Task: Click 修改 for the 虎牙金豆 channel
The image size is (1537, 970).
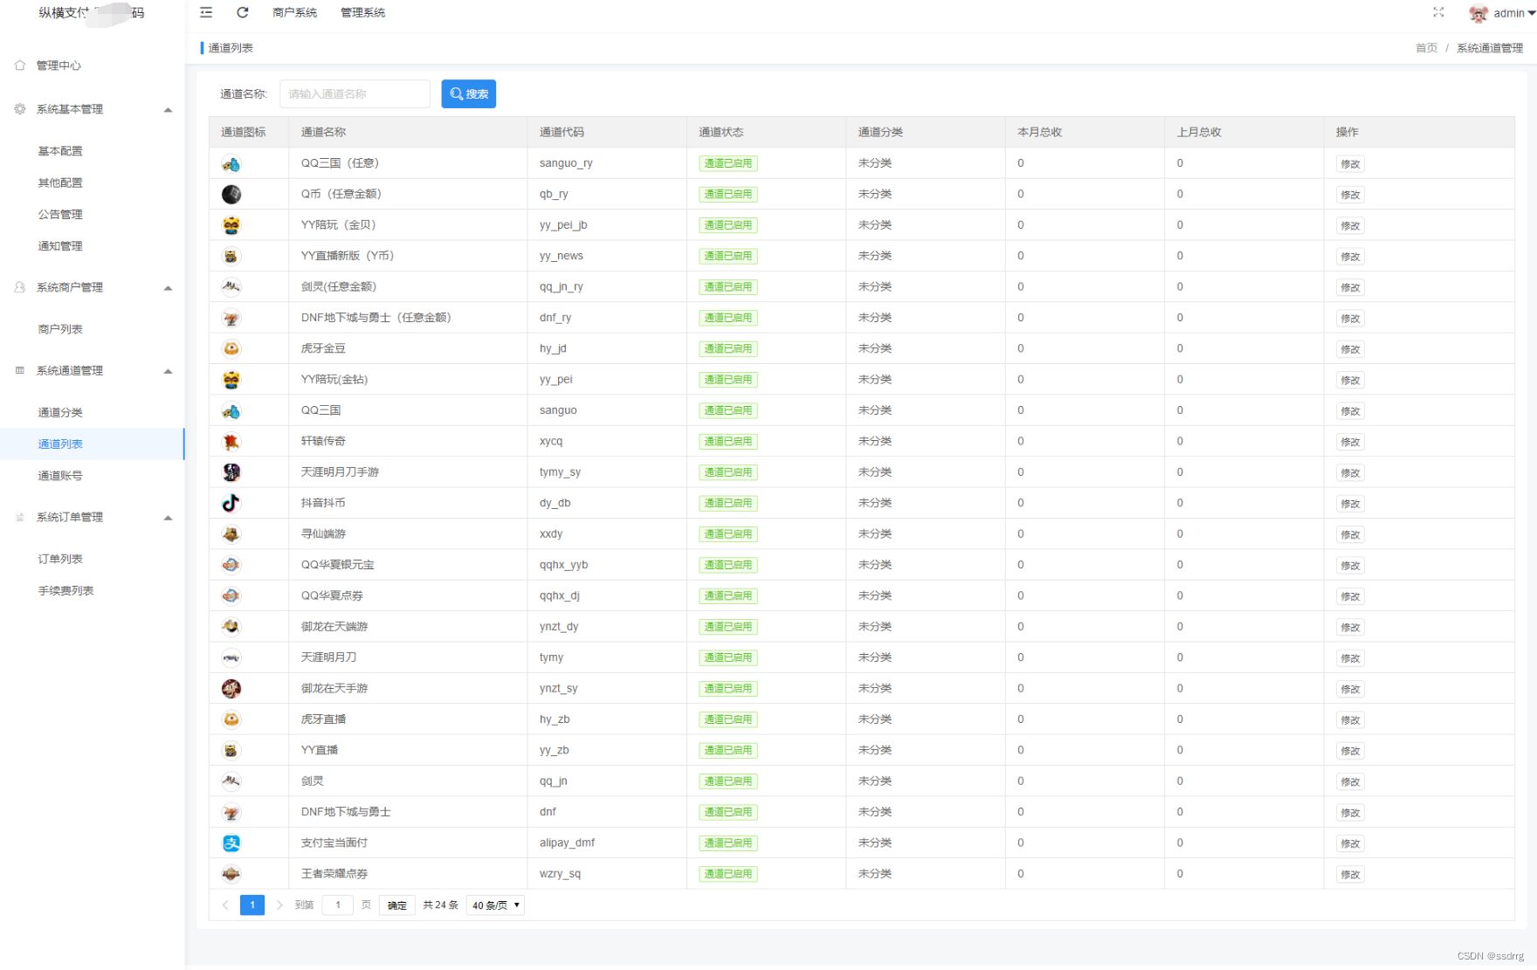Action: (x=1350, y=349)
